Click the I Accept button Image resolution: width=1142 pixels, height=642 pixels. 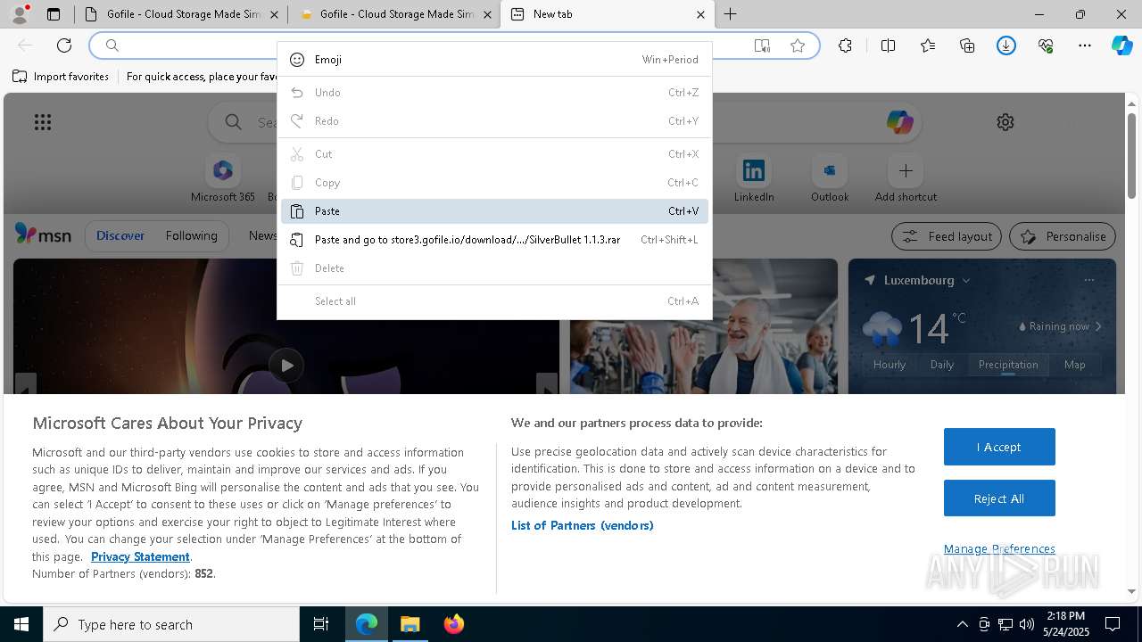[999, 447]
